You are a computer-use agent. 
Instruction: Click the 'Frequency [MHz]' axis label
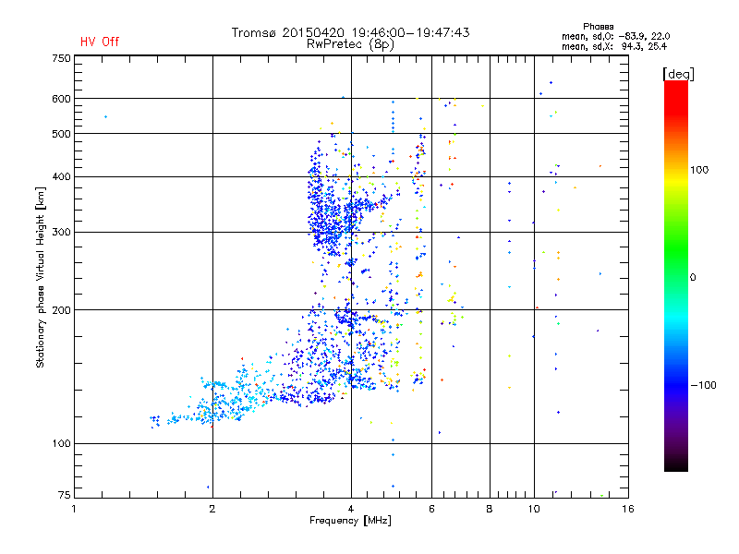click(350, 521)
